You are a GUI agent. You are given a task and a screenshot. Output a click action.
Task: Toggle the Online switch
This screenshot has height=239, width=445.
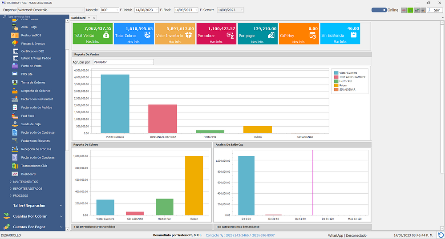coord(379,10)
